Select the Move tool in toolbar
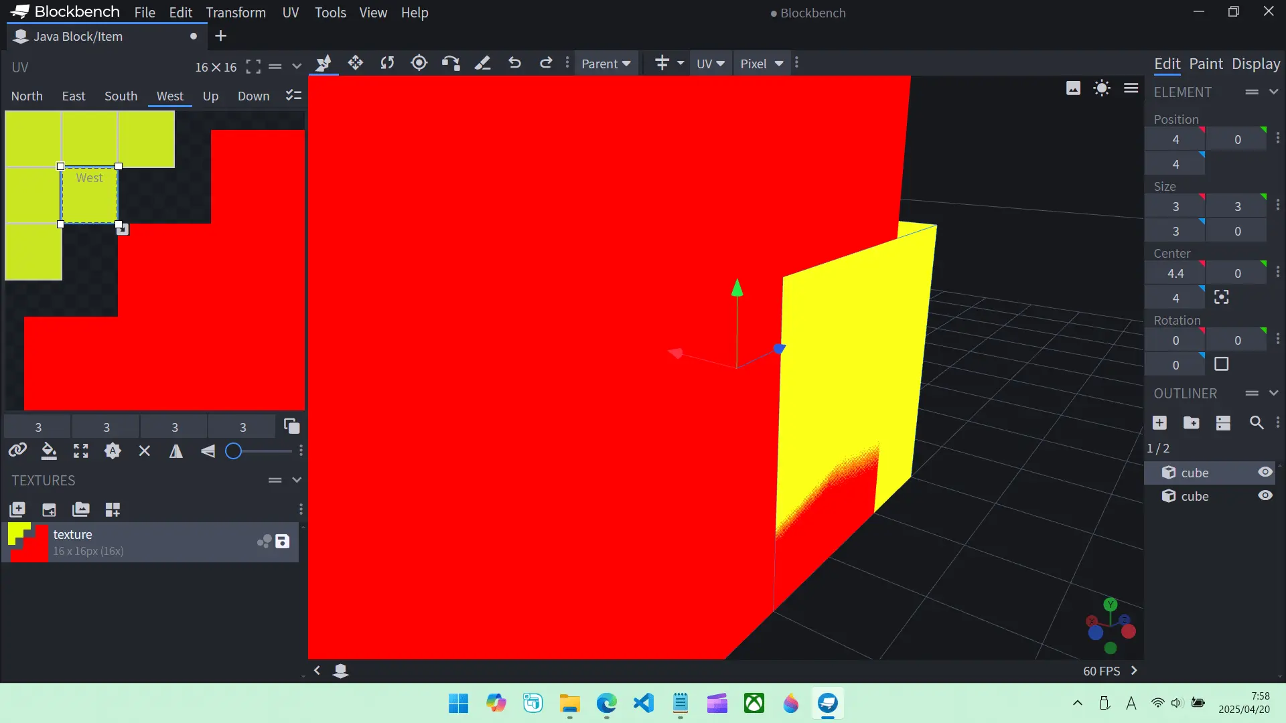Viewport: 1286px width, 723px height. [x=355, y=63]
